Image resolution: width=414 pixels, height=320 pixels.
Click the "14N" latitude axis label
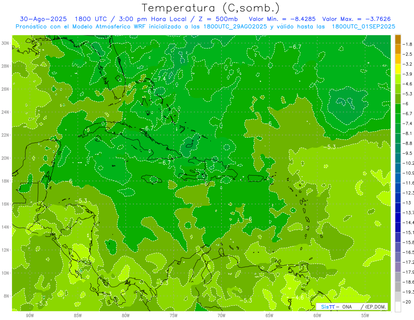coord(6,227)
